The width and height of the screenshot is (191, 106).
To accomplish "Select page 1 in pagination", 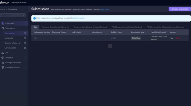I will coord(110,46).
